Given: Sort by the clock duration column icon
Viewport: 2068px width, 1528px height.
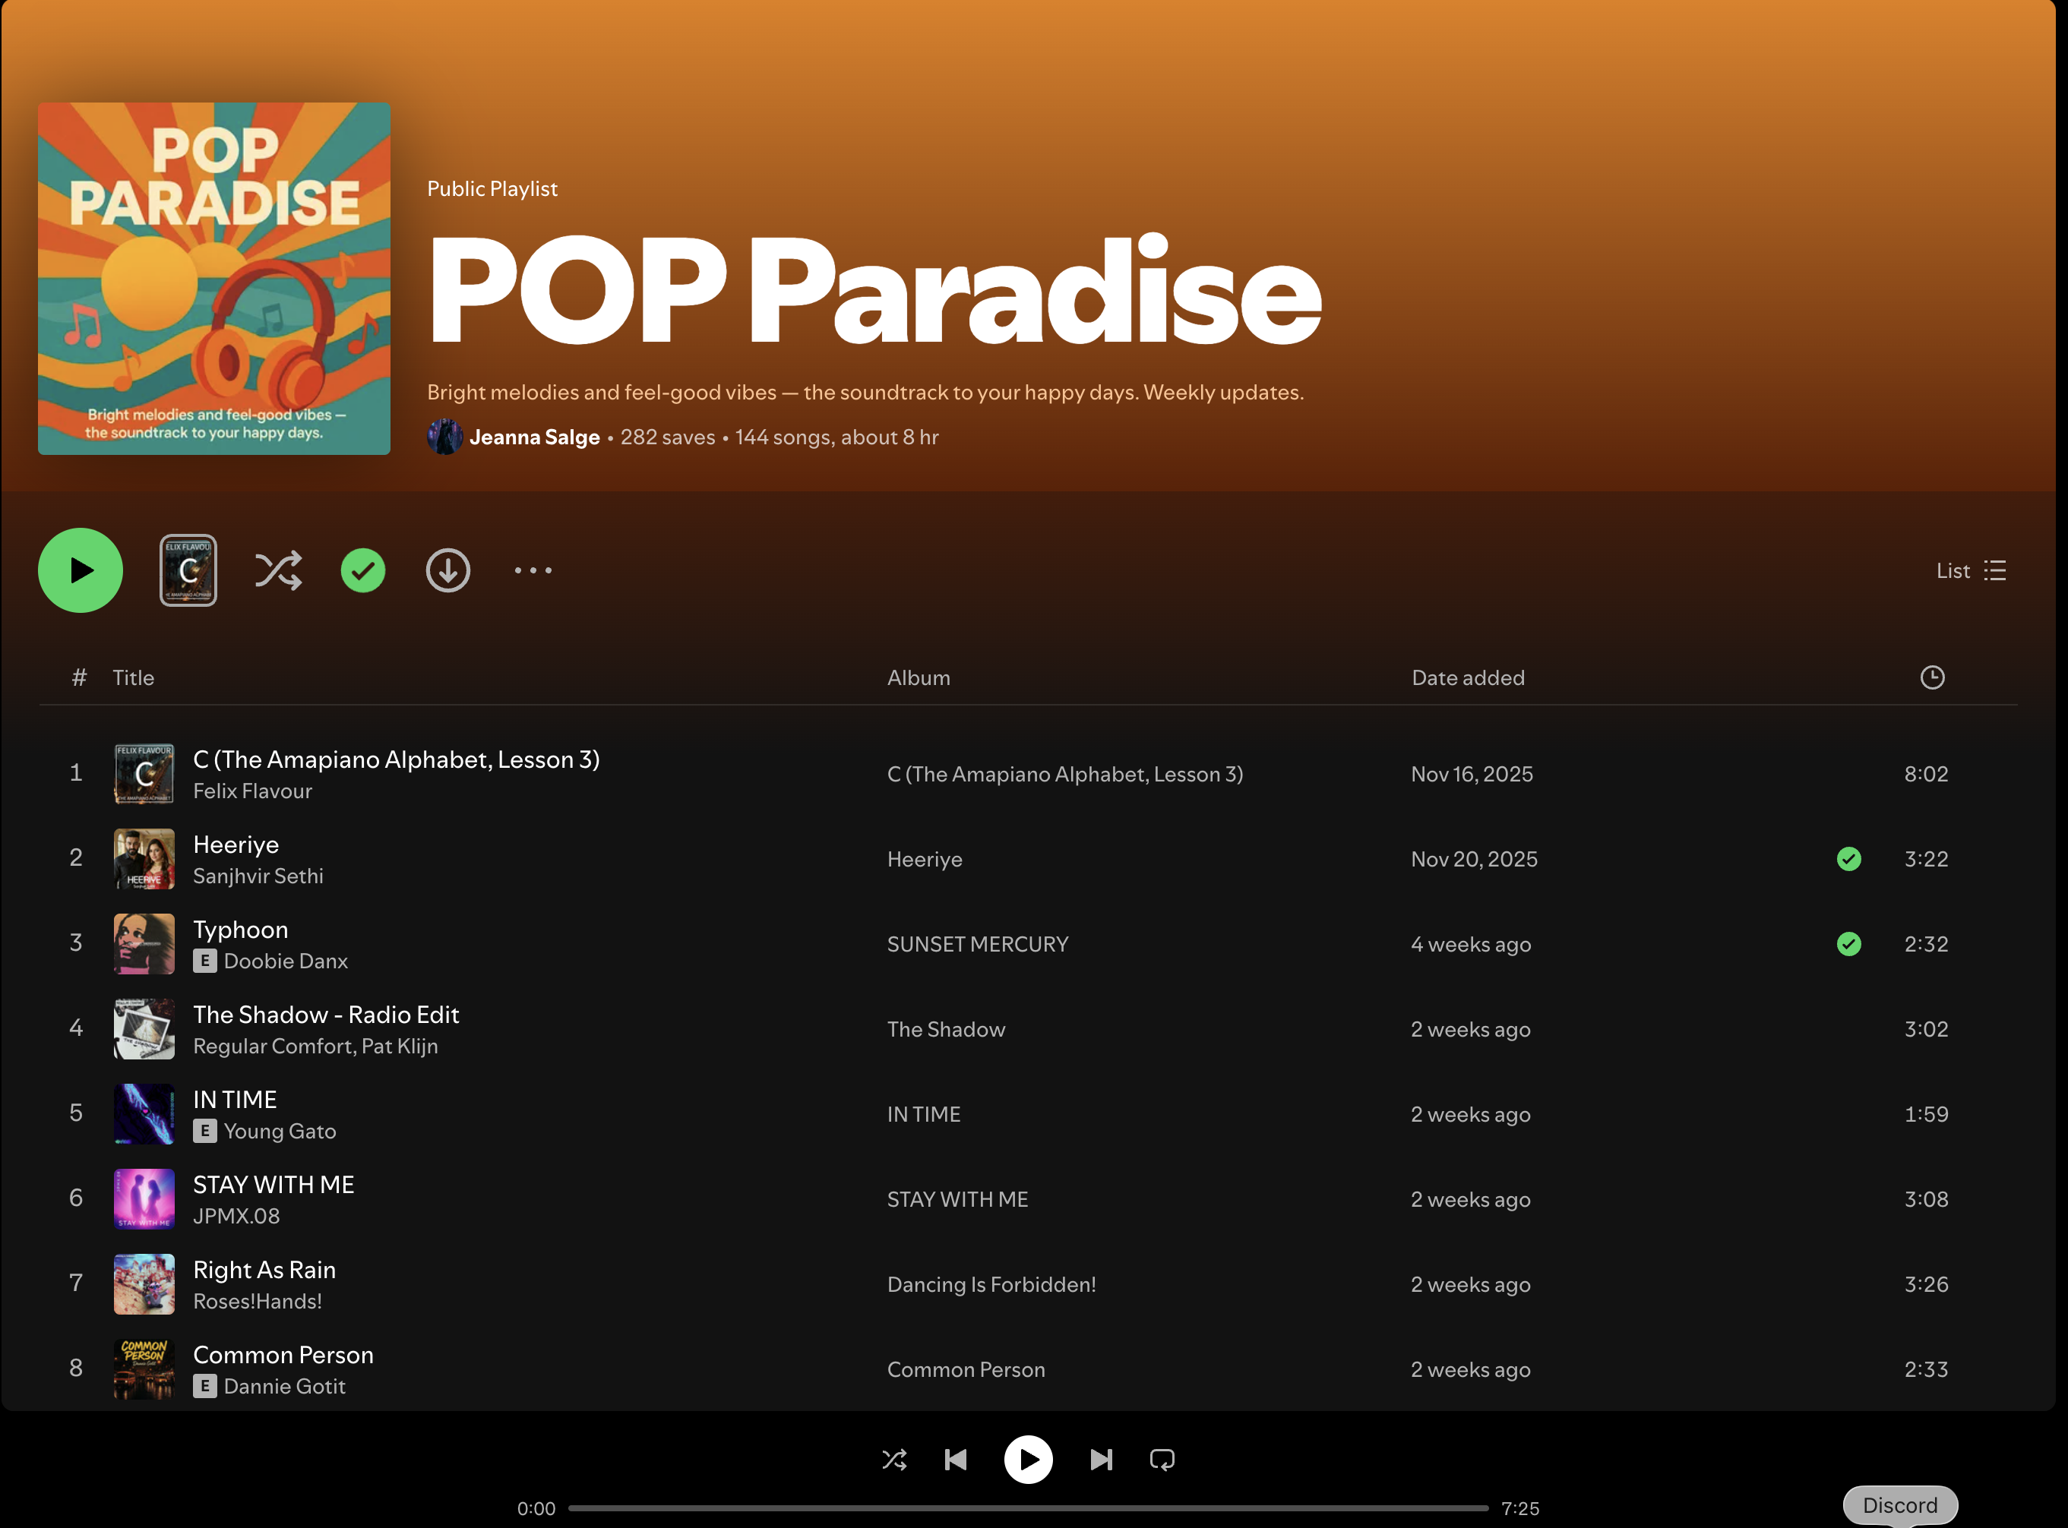Looking at the screenshot, I should (x=1931, y=678).
